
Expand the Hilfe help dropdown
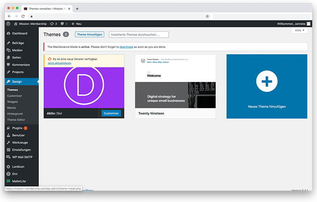pos(300,30)
